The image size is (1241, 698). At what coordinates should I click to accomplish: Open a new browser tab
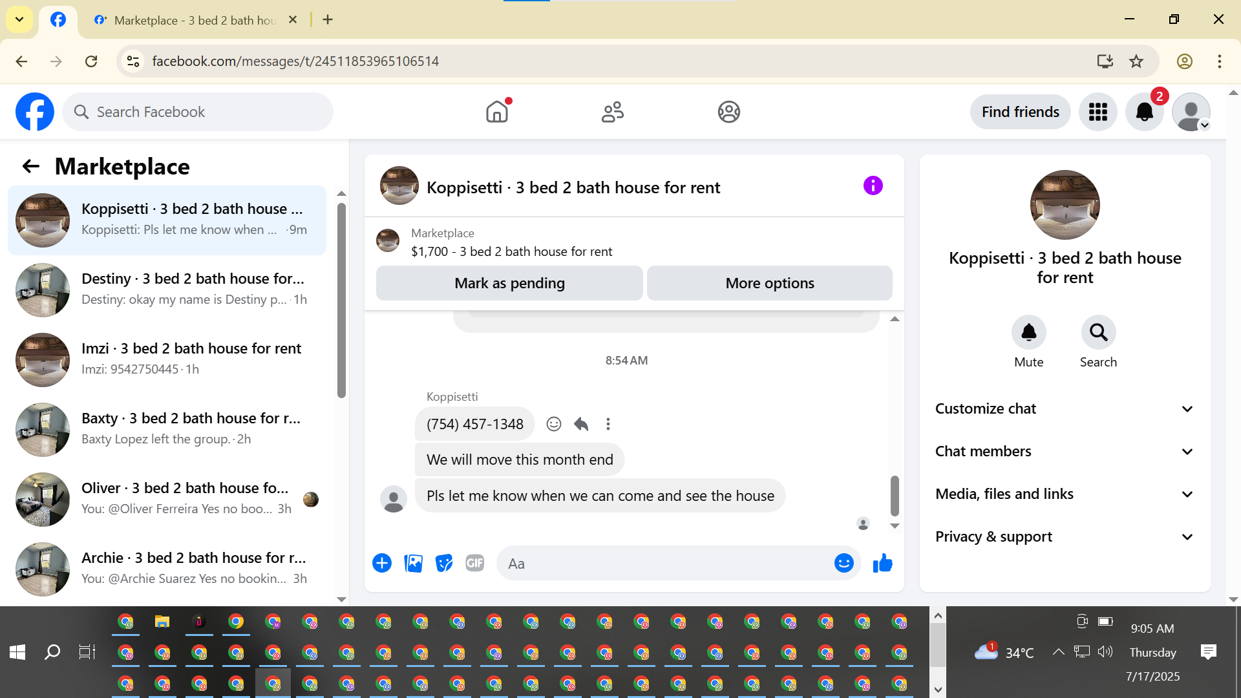tap(328, 19)
